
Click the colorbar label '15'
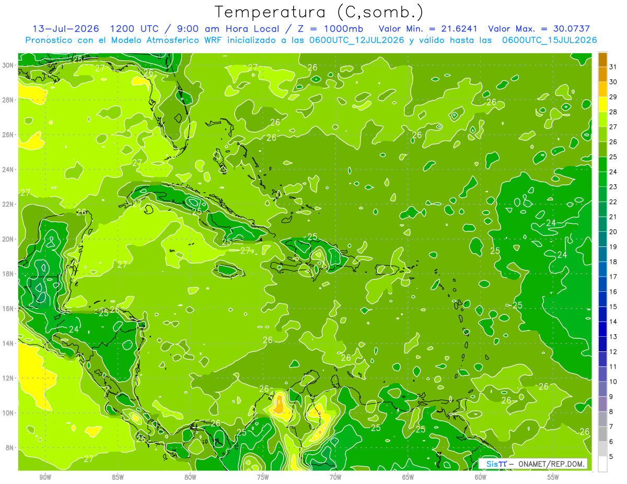point(613,306)
